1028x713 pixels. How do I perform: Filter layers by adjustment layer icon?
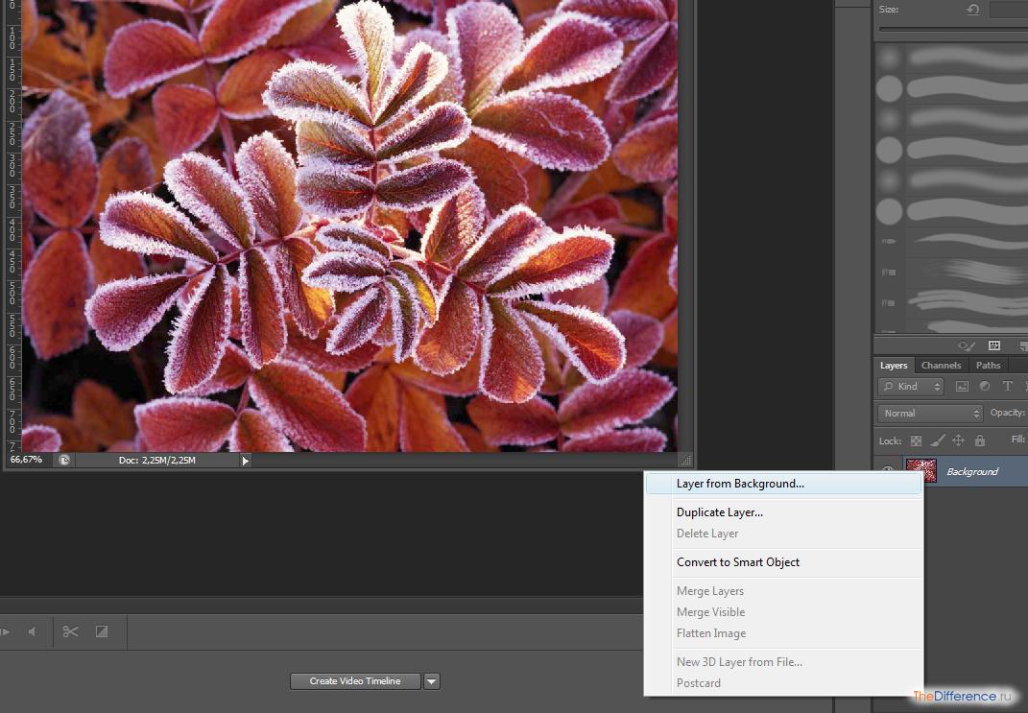pyautogui.click(x=985, y=387)
